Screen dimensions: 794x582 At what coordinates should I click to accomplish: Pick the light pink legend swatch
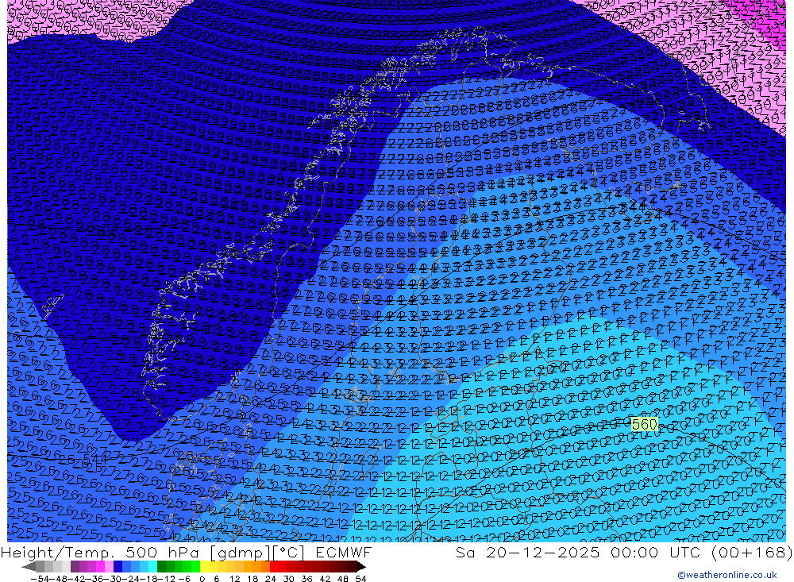tap(109, 567)
